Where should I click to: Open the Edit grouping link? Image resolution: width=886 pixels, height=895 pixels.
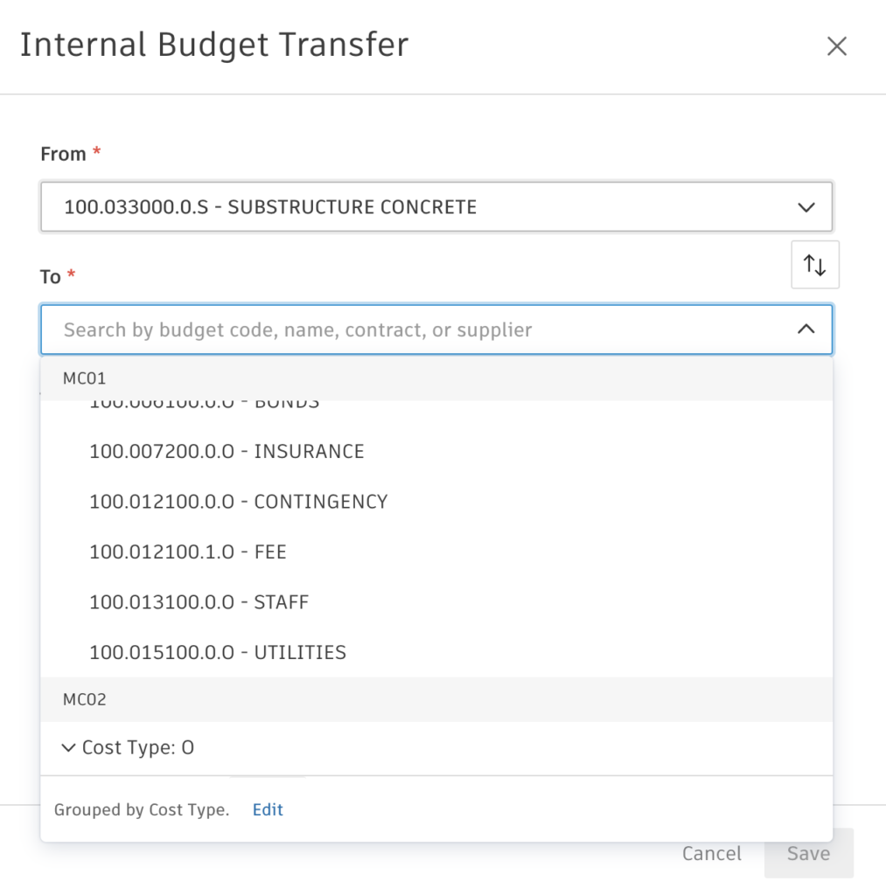(x=268, y=809)
